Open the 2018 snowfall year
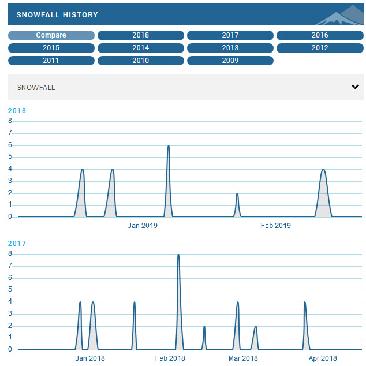366x366 pixels. 140,35
